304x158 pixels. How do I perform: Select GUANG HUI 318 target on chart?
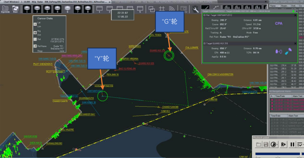[x=169, y=55]
